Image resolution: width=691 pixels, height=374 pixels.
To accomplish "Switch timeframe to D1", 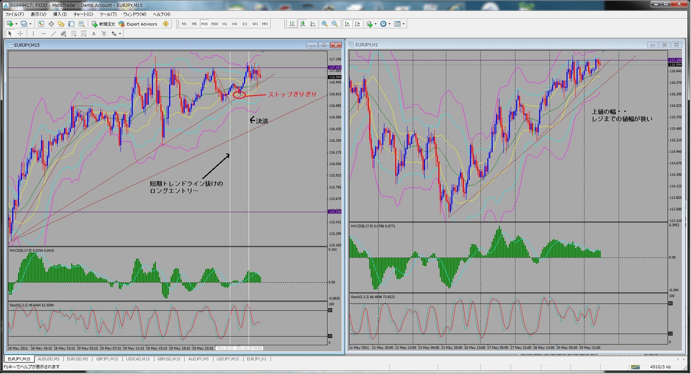I will point(245,24).
